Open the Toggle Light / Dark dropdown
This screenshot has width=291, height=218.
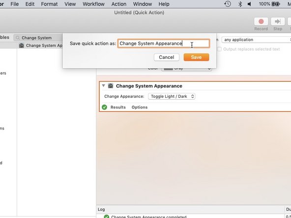(x=172, y=96)
